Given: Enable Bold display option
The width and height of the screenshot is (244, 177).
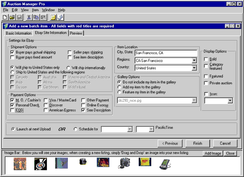Looking at the screenshot, I should tap(206, 59).
